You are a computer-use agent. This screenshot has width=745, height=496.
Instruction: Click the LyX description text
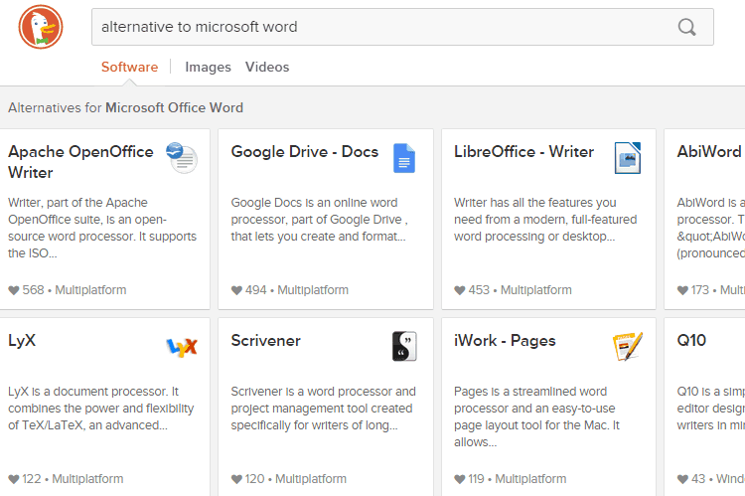pyautogui.click(x=100, y=408)
